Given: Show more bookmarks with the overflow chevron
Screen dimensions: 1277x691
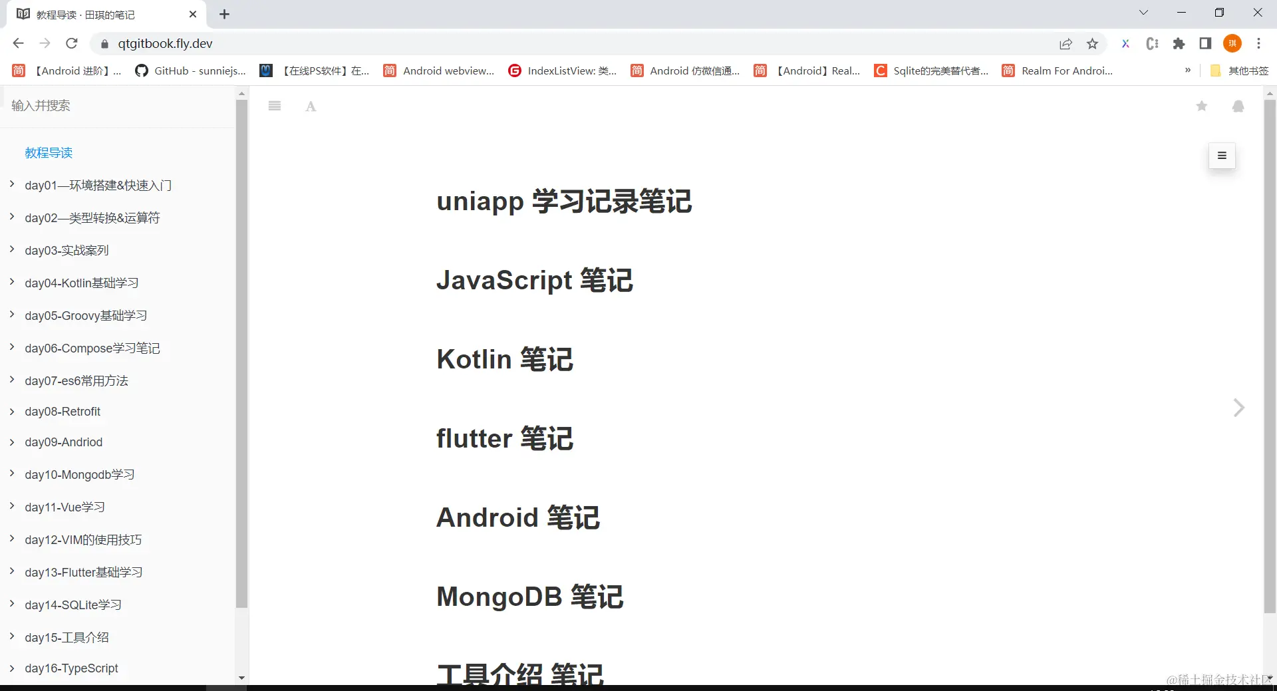Looking at the screenshot, I should point(1188,70).
